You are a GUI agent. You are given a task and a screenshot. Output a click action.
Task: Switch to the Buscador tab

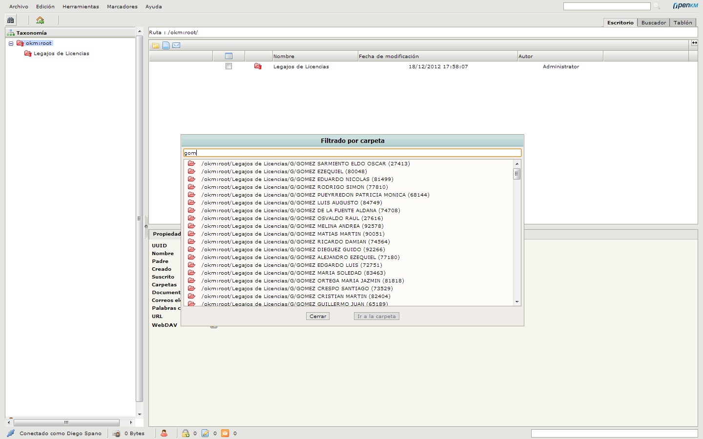(x=653, y=22)
